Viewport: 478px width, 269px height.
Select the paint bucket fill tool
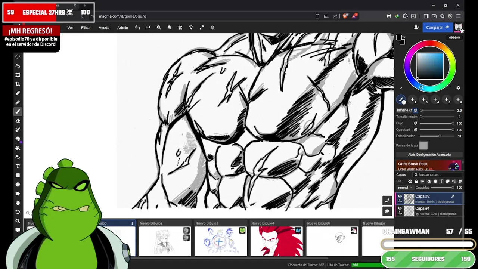point(18,148)
